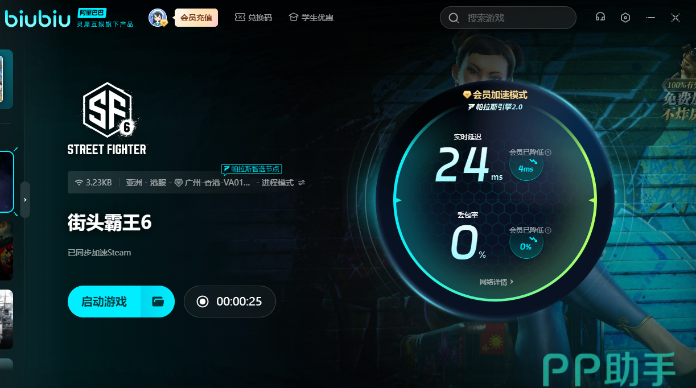Open game folder icon beside 启动游戏
Screen dimensions: 696x388
pyautogui.click(x=158, y=302)
